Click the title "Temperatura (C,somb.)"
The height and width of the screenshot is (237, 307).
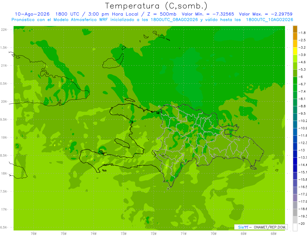pyautogui.click(x=156, y=6)
